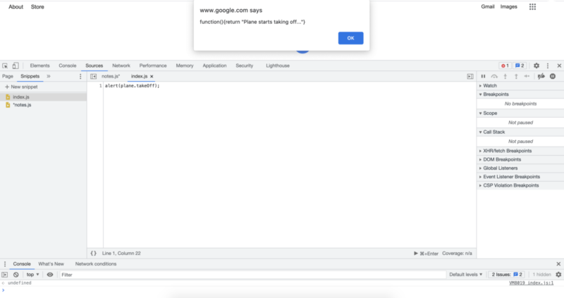Open the Memory tab
This screenshot has width=564, height=298.
tap(185, 66)
